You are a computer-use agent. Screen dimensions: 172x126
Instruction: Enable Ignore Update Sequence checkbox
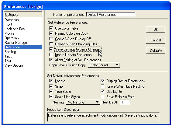[x=51, y=54]
